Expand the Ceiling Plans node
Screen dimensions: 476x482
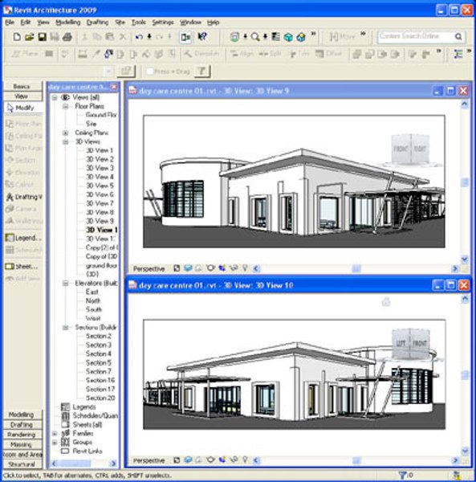[65, 133]
